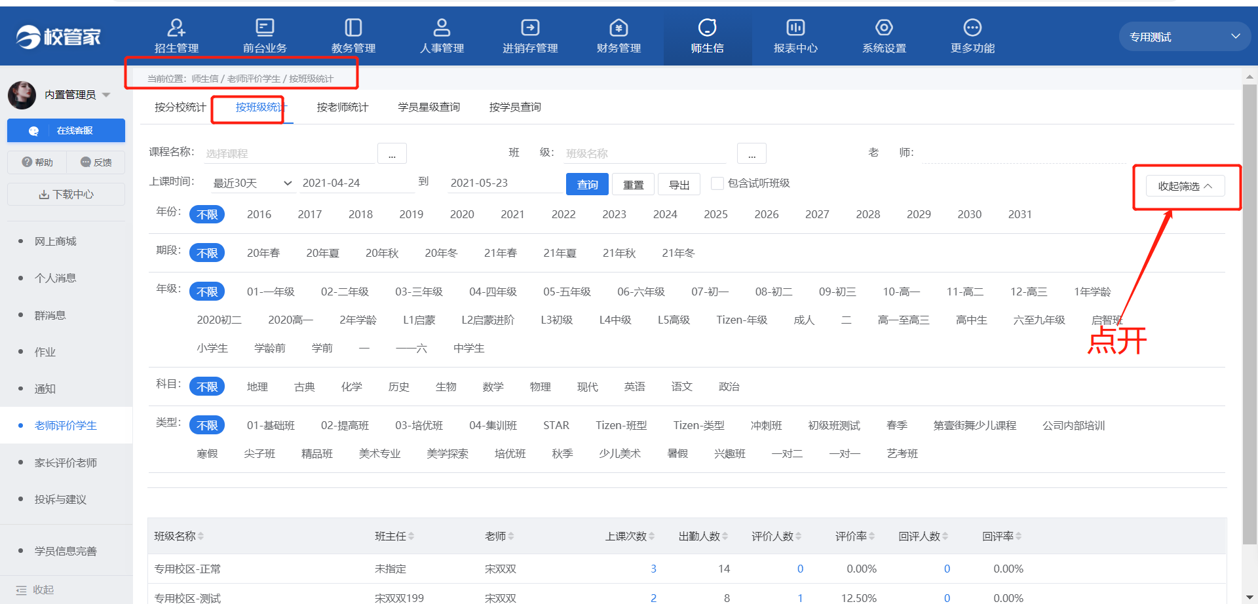The width and height of the screenshot is (1258, 604).
Task: Click the 重置 reset button
Action: 633,184
